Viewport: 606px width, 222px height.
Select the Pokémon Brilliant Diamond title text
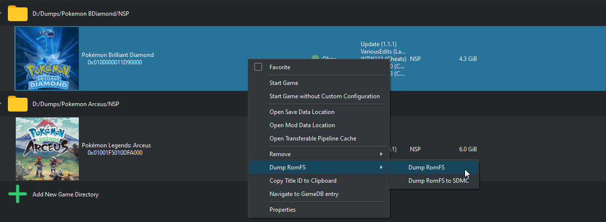click(118, 55)
